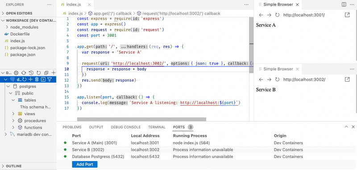Collapse the postgres database node

(x=8, y=87)
